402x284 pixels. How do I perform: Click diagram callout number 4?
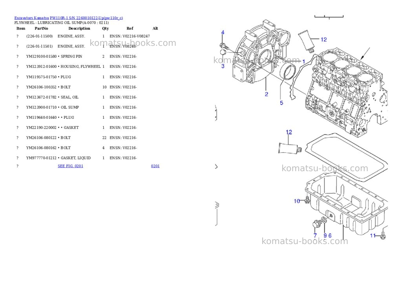[223, 33]
